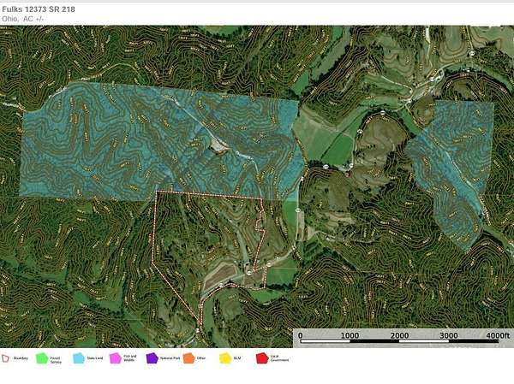Click the 1000 label on scale bar
Viewport: 514px width, 384px height.
click(x=350, y=336)
